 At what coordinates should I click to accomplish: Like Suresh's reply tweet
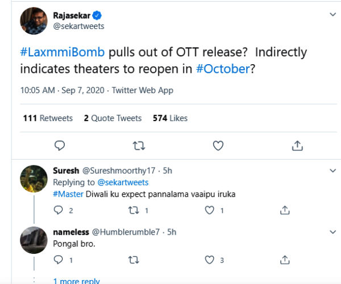pyautogui.click(x=210, y=210)
